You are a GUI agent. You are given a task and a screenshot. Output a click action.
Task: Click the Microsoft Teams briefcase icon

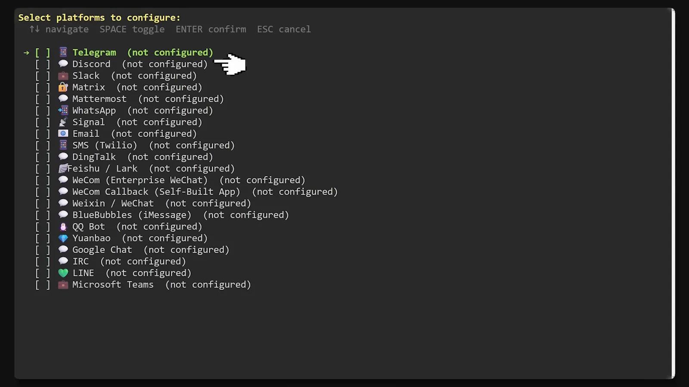click(x=63, y=284)
